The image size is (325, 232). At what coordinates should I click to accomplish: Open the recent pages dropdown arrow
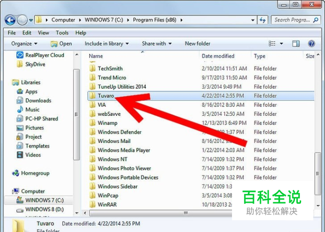[x=31, y=20]
